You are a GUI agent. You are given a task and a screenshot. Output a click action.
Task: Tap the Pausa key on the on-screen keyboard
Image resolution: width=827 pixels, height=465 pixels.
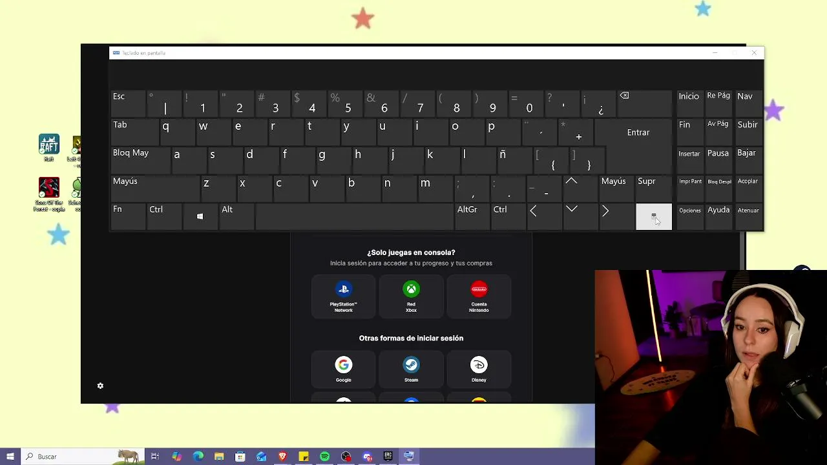click(x=719, y=160)
